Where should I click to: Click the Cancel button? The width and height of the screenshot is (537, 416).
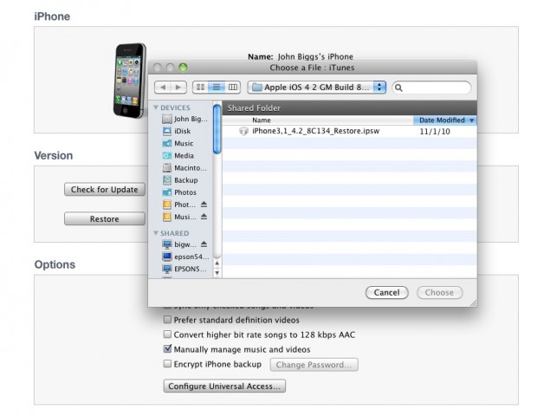coord(386,292)
